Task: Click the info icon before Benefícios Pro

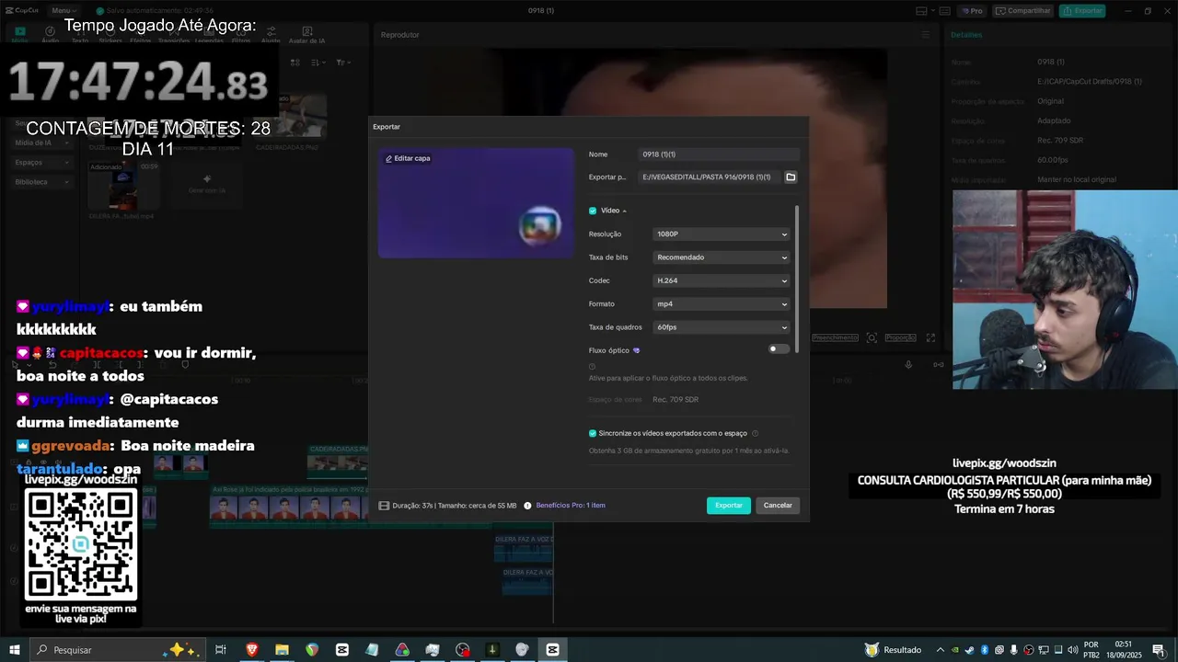Action: point(527,506)
